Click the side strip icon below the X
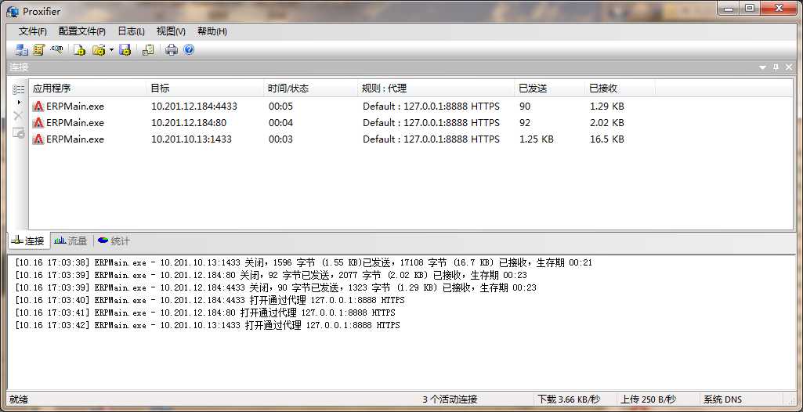Viewport: 803px width, 412px height. coord(19,133)
